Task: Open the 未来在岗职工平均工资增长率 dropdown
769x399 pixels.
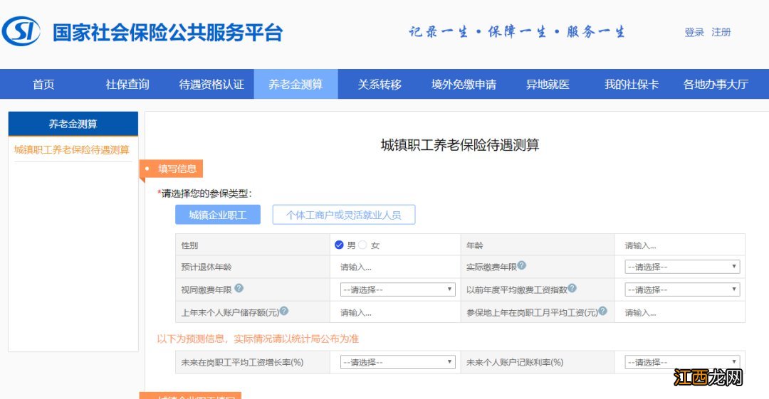Action: 398,362
